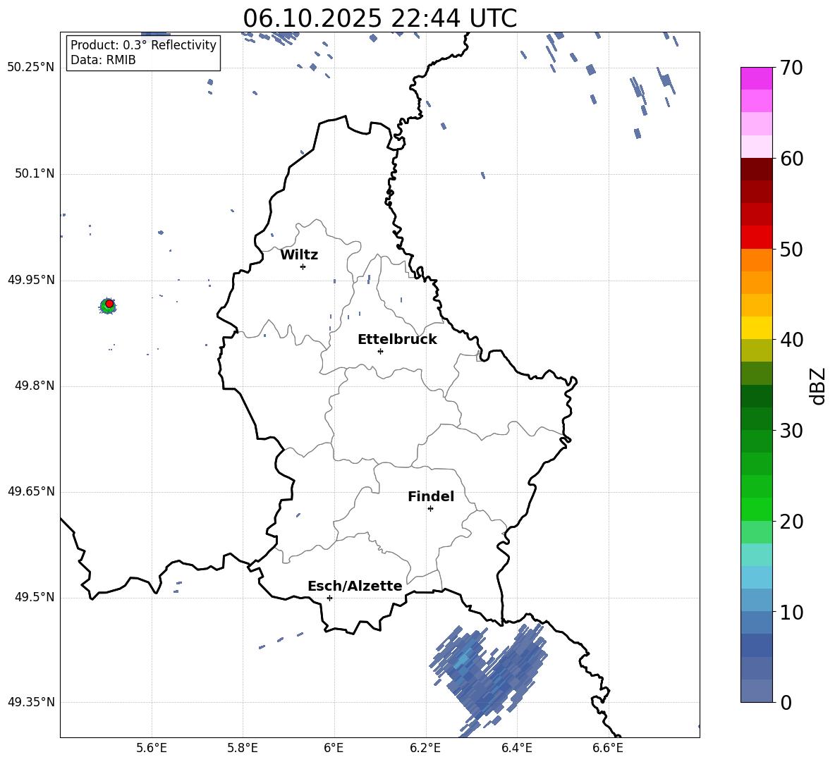
Task: Click the title 06.10.2025 22:44 UTC
Action: point(380,18)
